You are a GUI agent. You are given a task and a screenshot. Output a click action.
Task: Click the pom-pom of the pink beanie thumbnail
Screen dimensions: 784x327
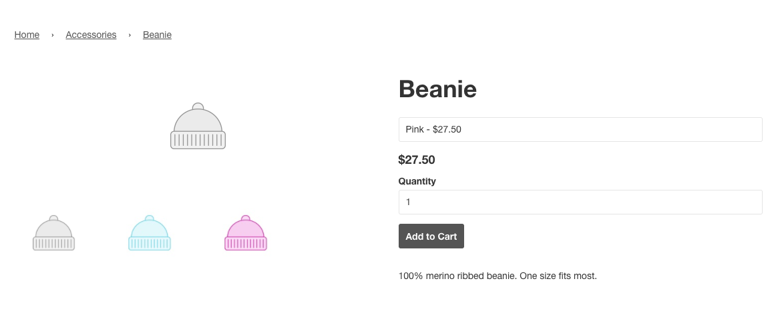[x=246, y=218]
